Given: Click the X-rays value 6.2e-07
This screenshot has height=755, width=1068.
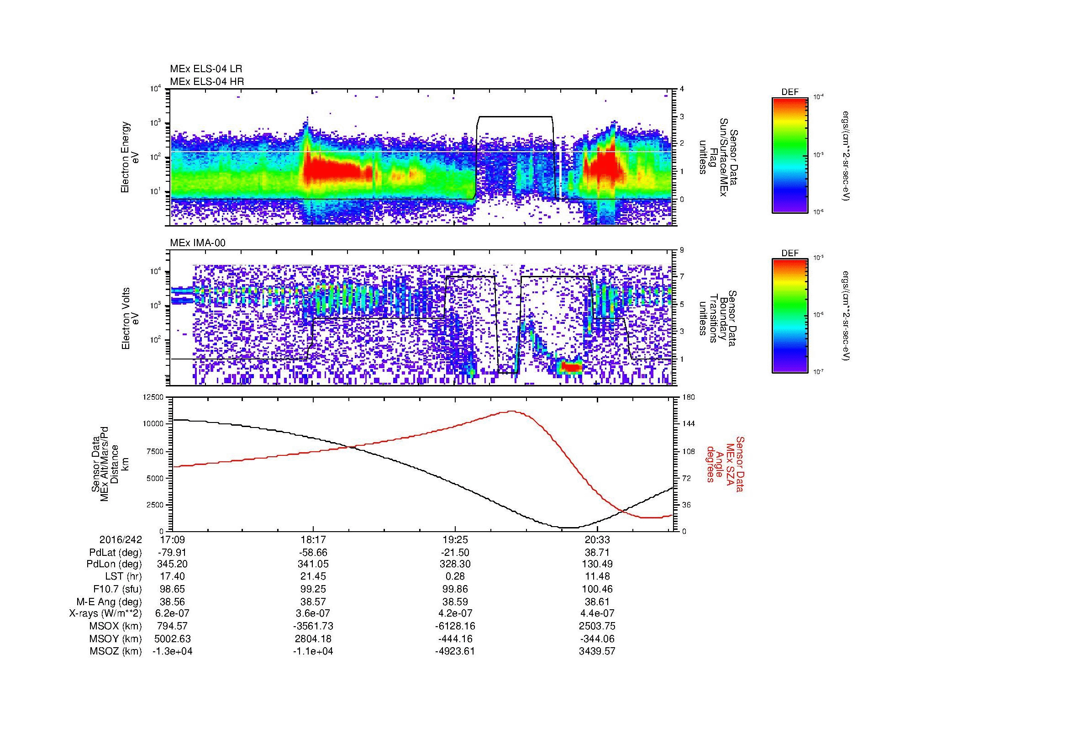Looking at the screenshot, I should coord(173,614).
